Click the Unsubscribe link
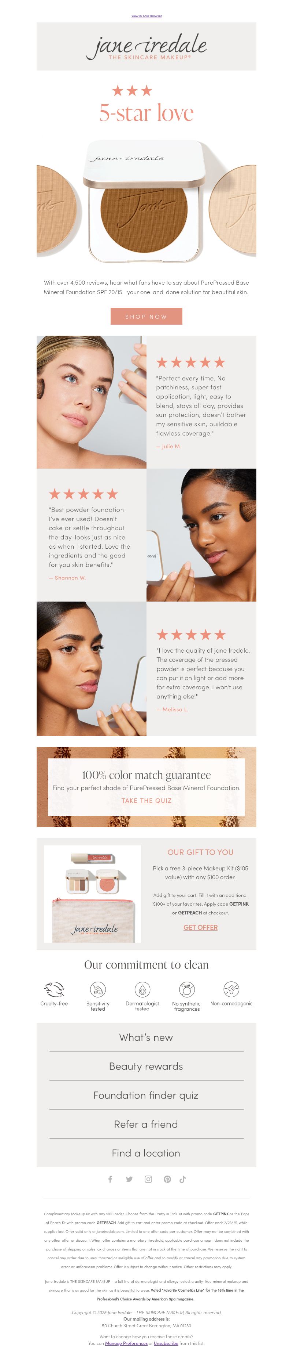Image resolution: width=293 pixels, height=1357 pixels. click(166, 1343)
